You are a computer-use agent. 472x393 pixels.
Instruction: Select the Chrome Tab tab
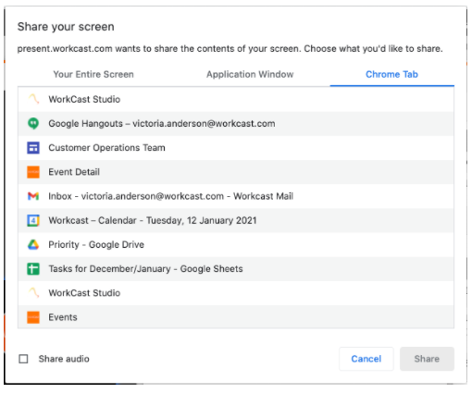(x=391, y=74)
